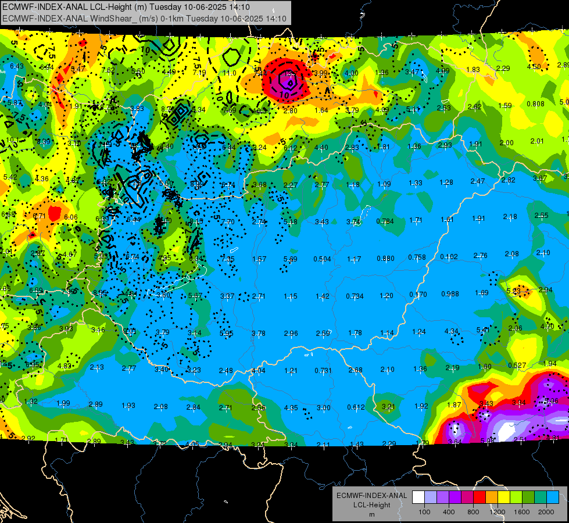Click the vivid violet legend swatch
This screenshot has height=523, width=569.
455,497
